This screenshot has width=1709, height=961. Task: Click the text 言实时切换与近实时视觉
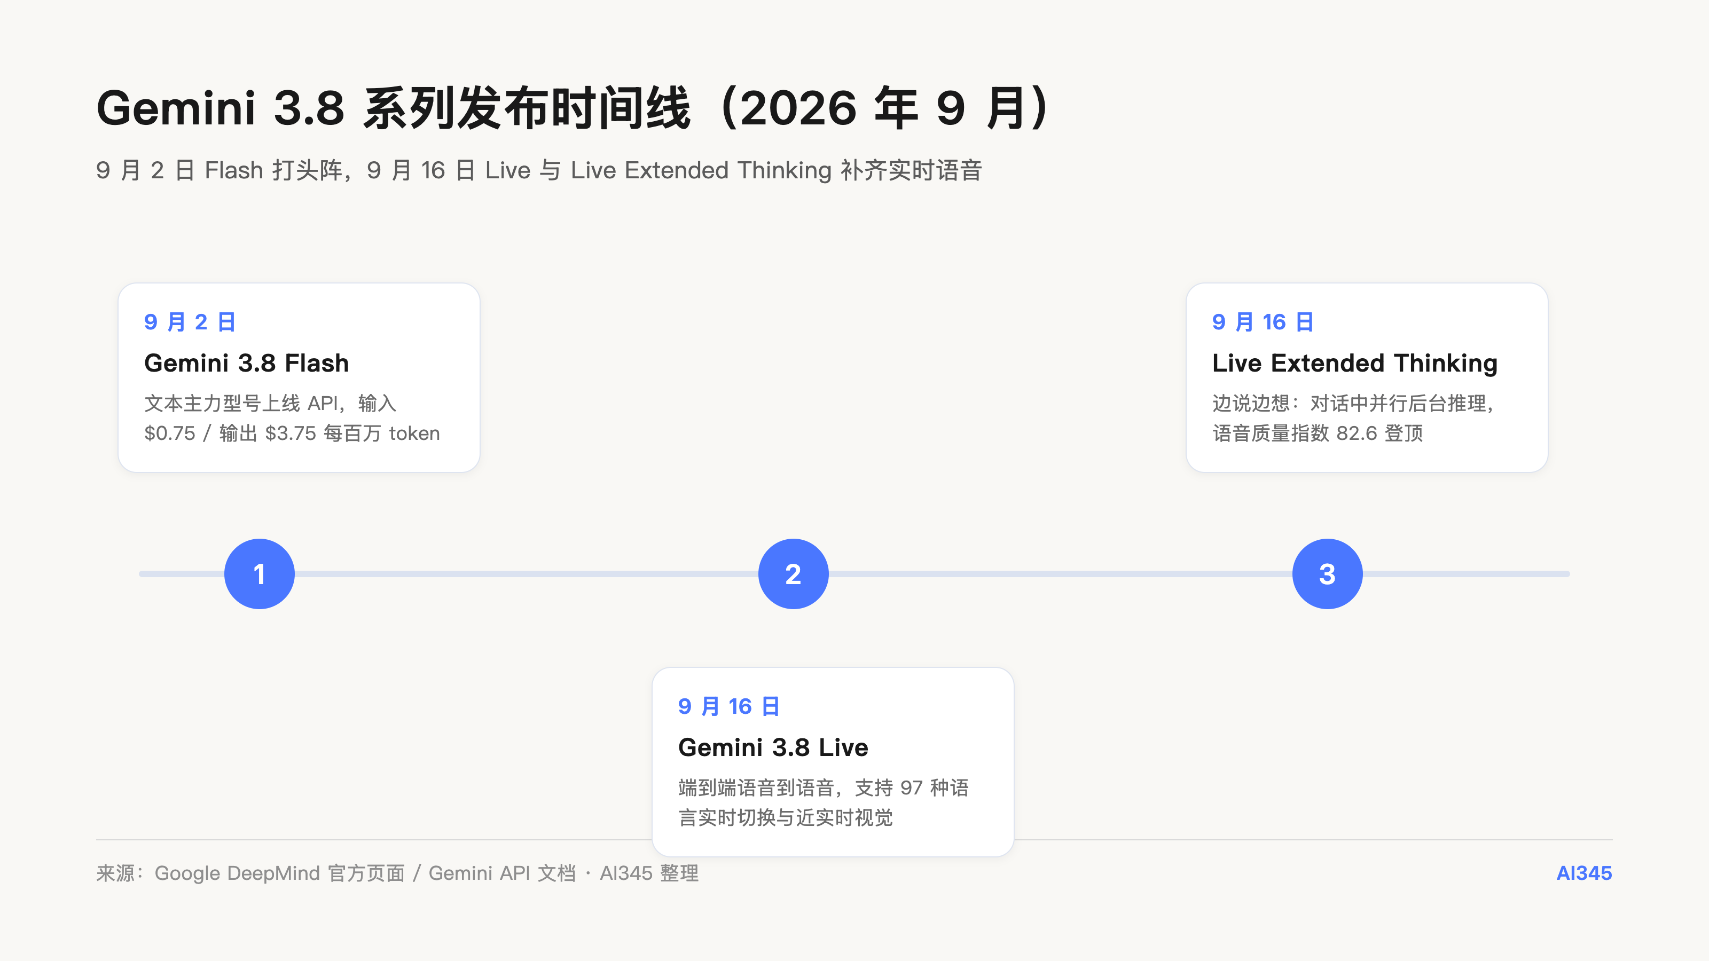click(x=786, y=817)
